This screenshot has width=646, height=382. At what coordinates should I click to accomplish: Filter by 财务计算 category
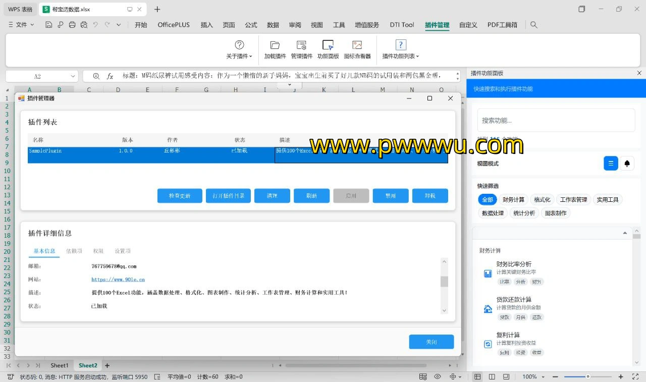pos(514,199)
